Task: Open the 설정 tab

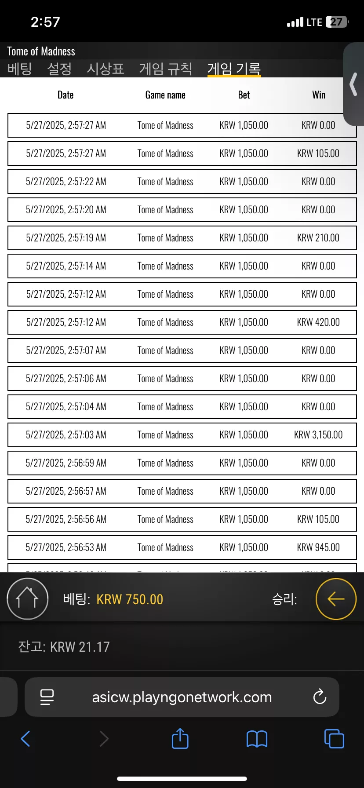Action: (59, 69)
